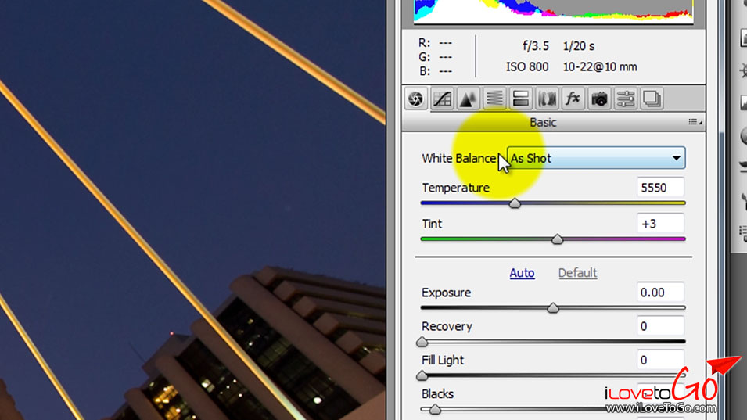The width and height of the screenshot is (747, 420).
Task: Open the Split Toning tab
Action: 521,99
